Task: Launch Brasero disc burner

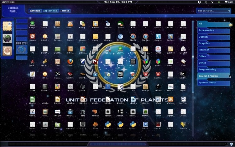Action: click(33, 36)
